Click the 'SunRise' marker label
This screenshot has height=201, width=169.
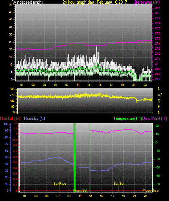pos(60,184)
